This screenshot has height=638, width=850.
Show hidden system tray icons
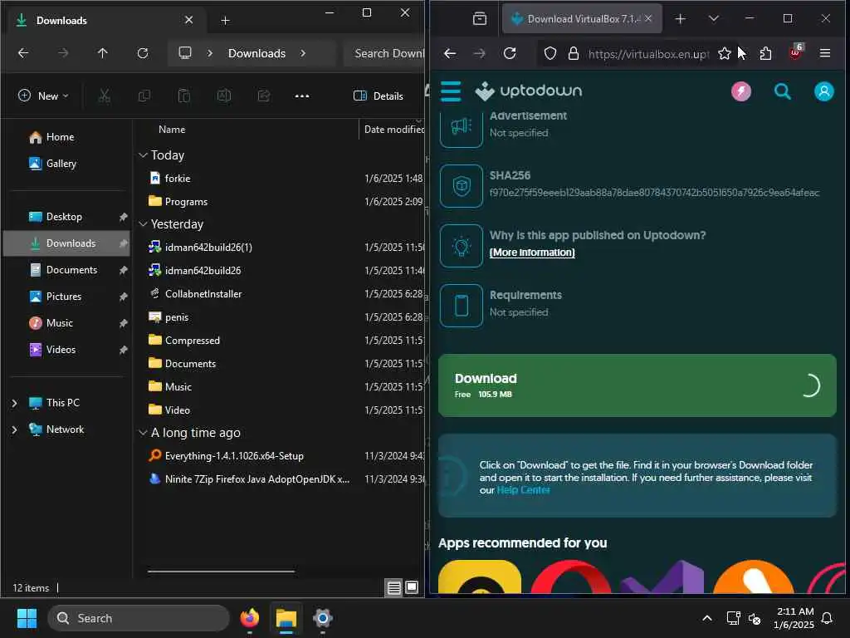click(x=707, y=618)
